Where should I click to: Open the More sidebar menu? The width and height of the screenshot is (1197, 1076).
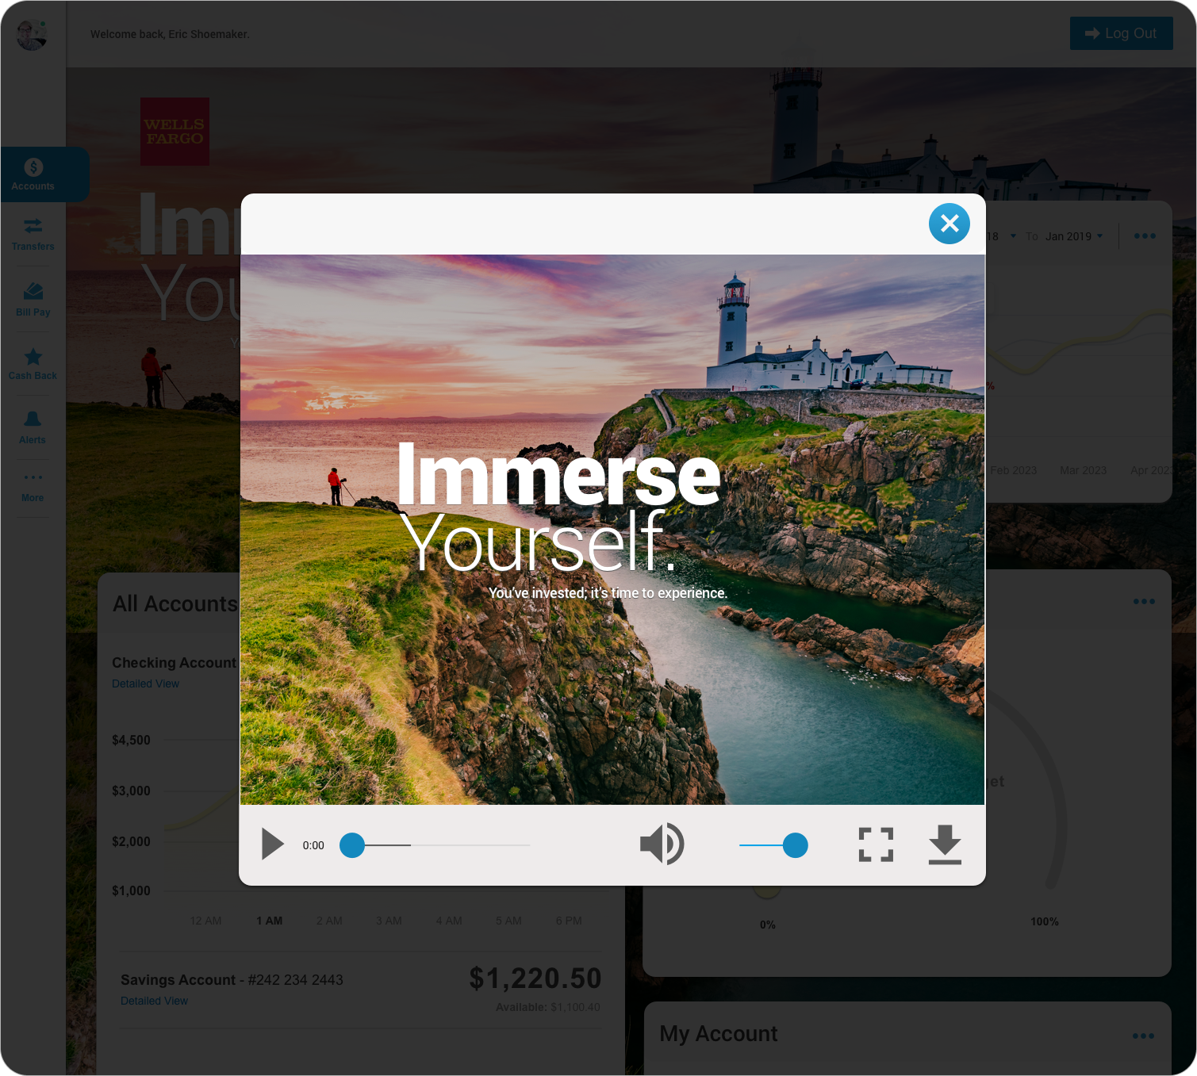click(x=33, y=488)
